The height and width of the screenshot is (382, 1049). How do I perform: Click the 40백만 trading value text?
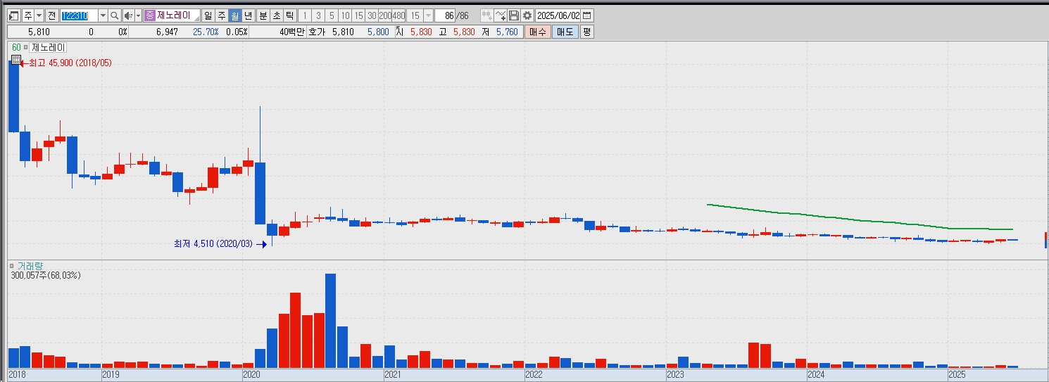(291, 32)
